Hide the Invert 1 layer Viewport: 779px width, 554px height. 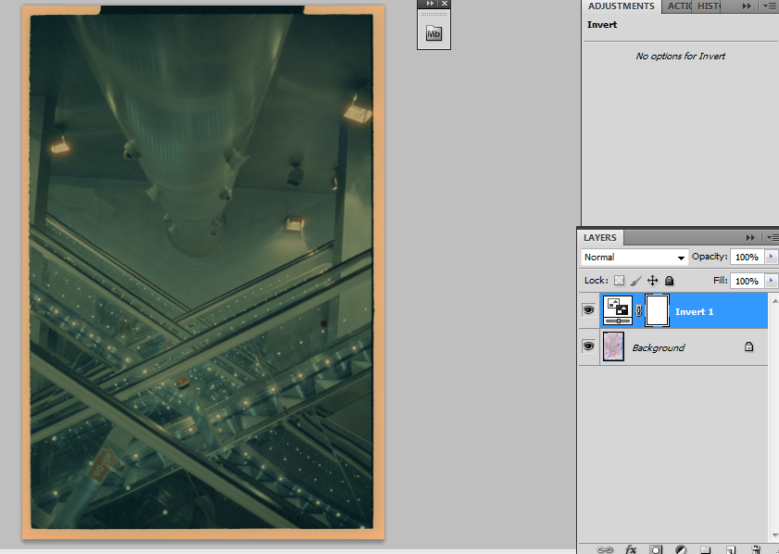pos(588,311)
